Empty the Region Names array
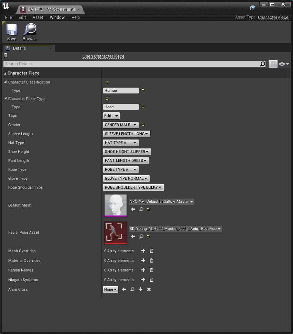293x334 pixels. (x=152, y=270)
